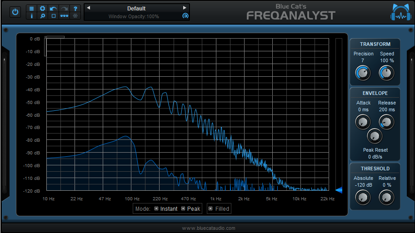The image size is (415, 233).
Task: Click the Blue Cat's FreqAnalyst title
Action: (x=291, y=12)
